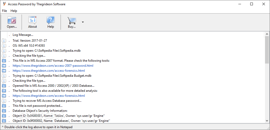Select 'Trying to recover MS Access Database password...' row
The width and height of the screenshot is (270, 130).
[x=132, y=101]
